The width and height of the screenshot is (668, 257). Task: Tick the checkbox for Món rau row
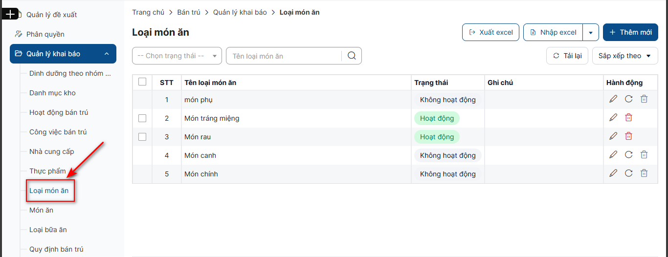142,137
